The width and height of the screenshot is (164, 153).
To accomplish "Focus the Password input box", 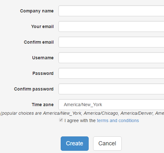I will (x=111, y=73).
